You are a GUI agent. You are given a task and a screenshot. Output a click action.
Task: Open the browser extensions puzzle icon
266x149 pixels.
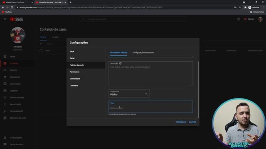coord(245,7)
